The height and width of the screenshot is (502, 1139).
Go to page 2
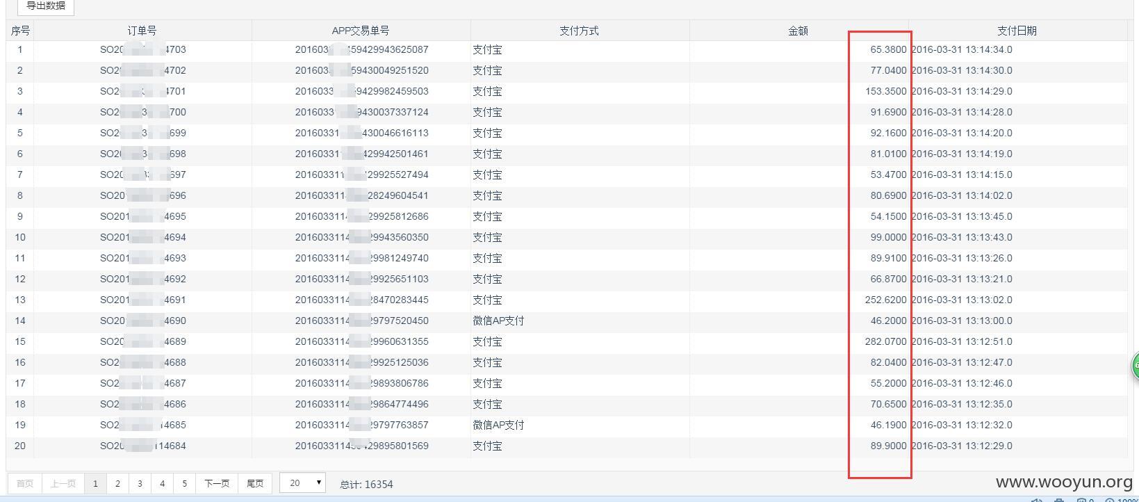coord(117,483)
